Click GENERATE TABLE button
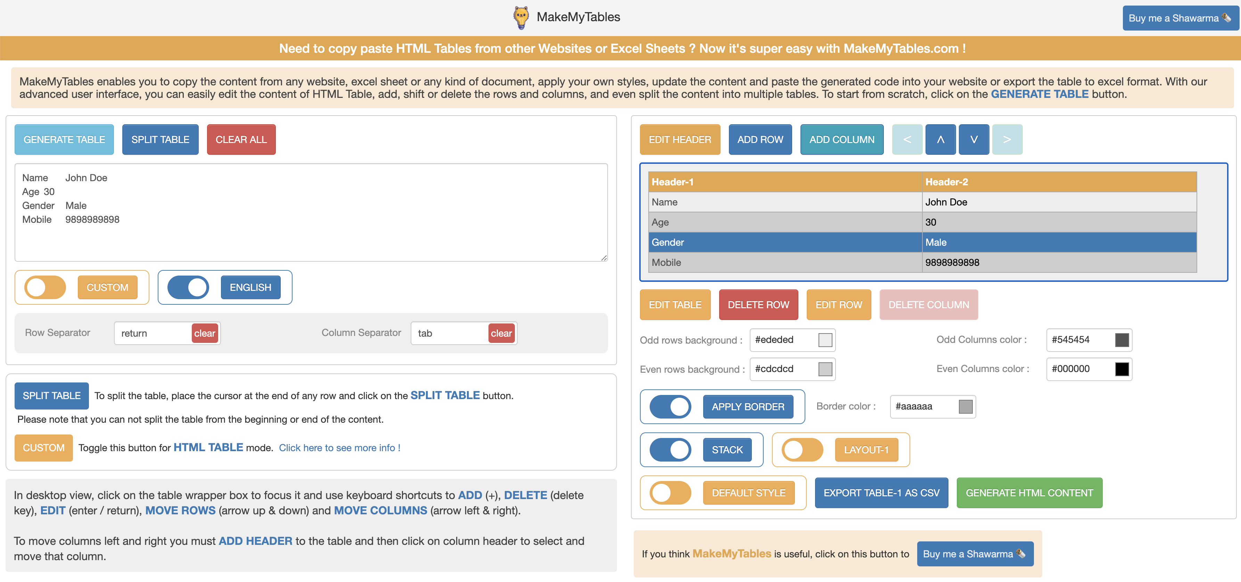The image size is (1241, 582). [x=64, y=139]
